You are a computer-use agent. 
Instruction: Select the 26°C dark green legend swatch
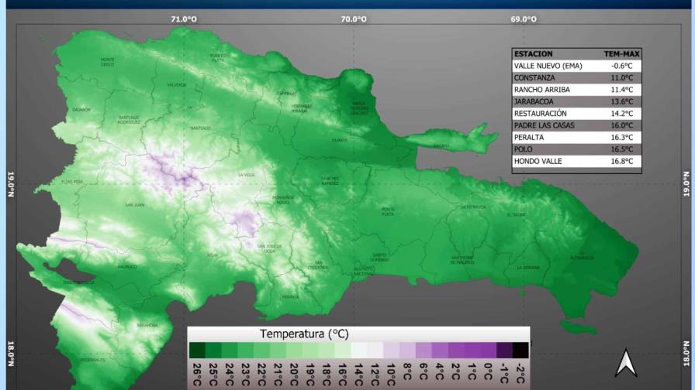pos(197,351)
